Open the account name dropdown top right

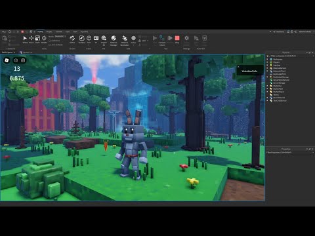pyautogui.click(x=306, y=31)
